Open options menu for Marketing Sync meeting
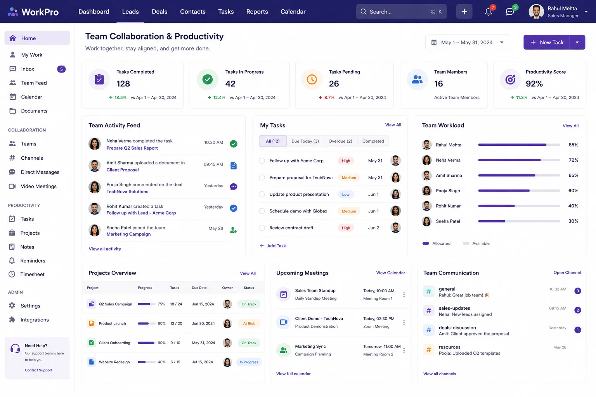Viewport: 596px width, 397px height. (404, 350)
